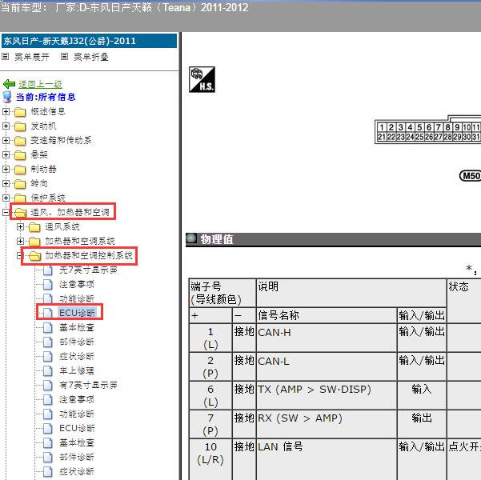Click the 菜单展开 menu option
The width and height of the screenshot is (481, 480).
tap(32, 57)
